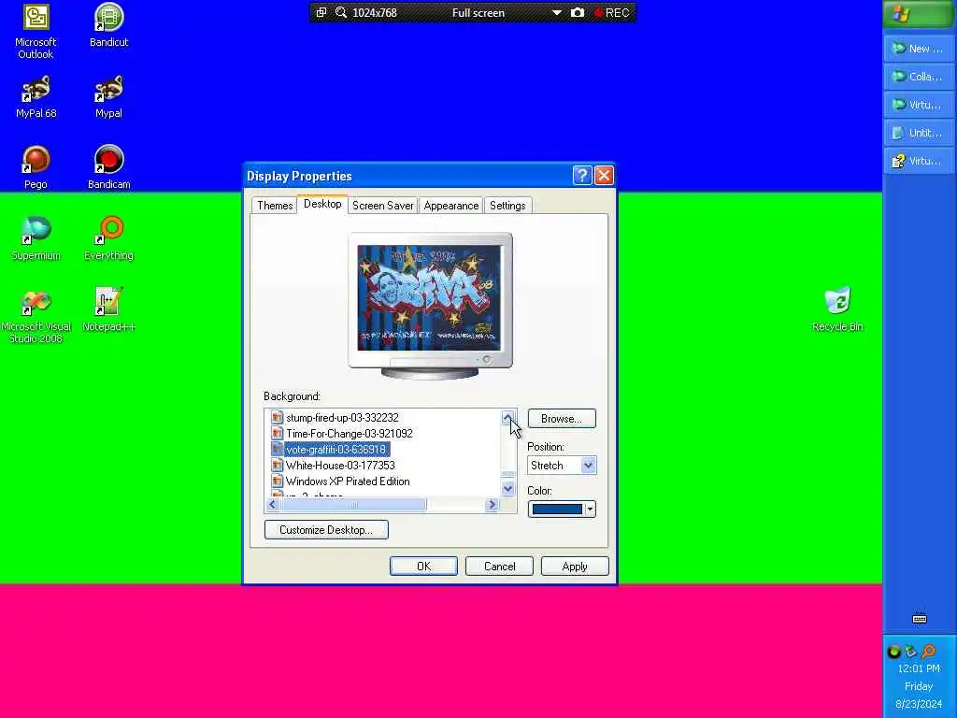The width and height of the screenshot is (957, 718).
Task: Select the Pego desktop icon
Action: point(36,167)
